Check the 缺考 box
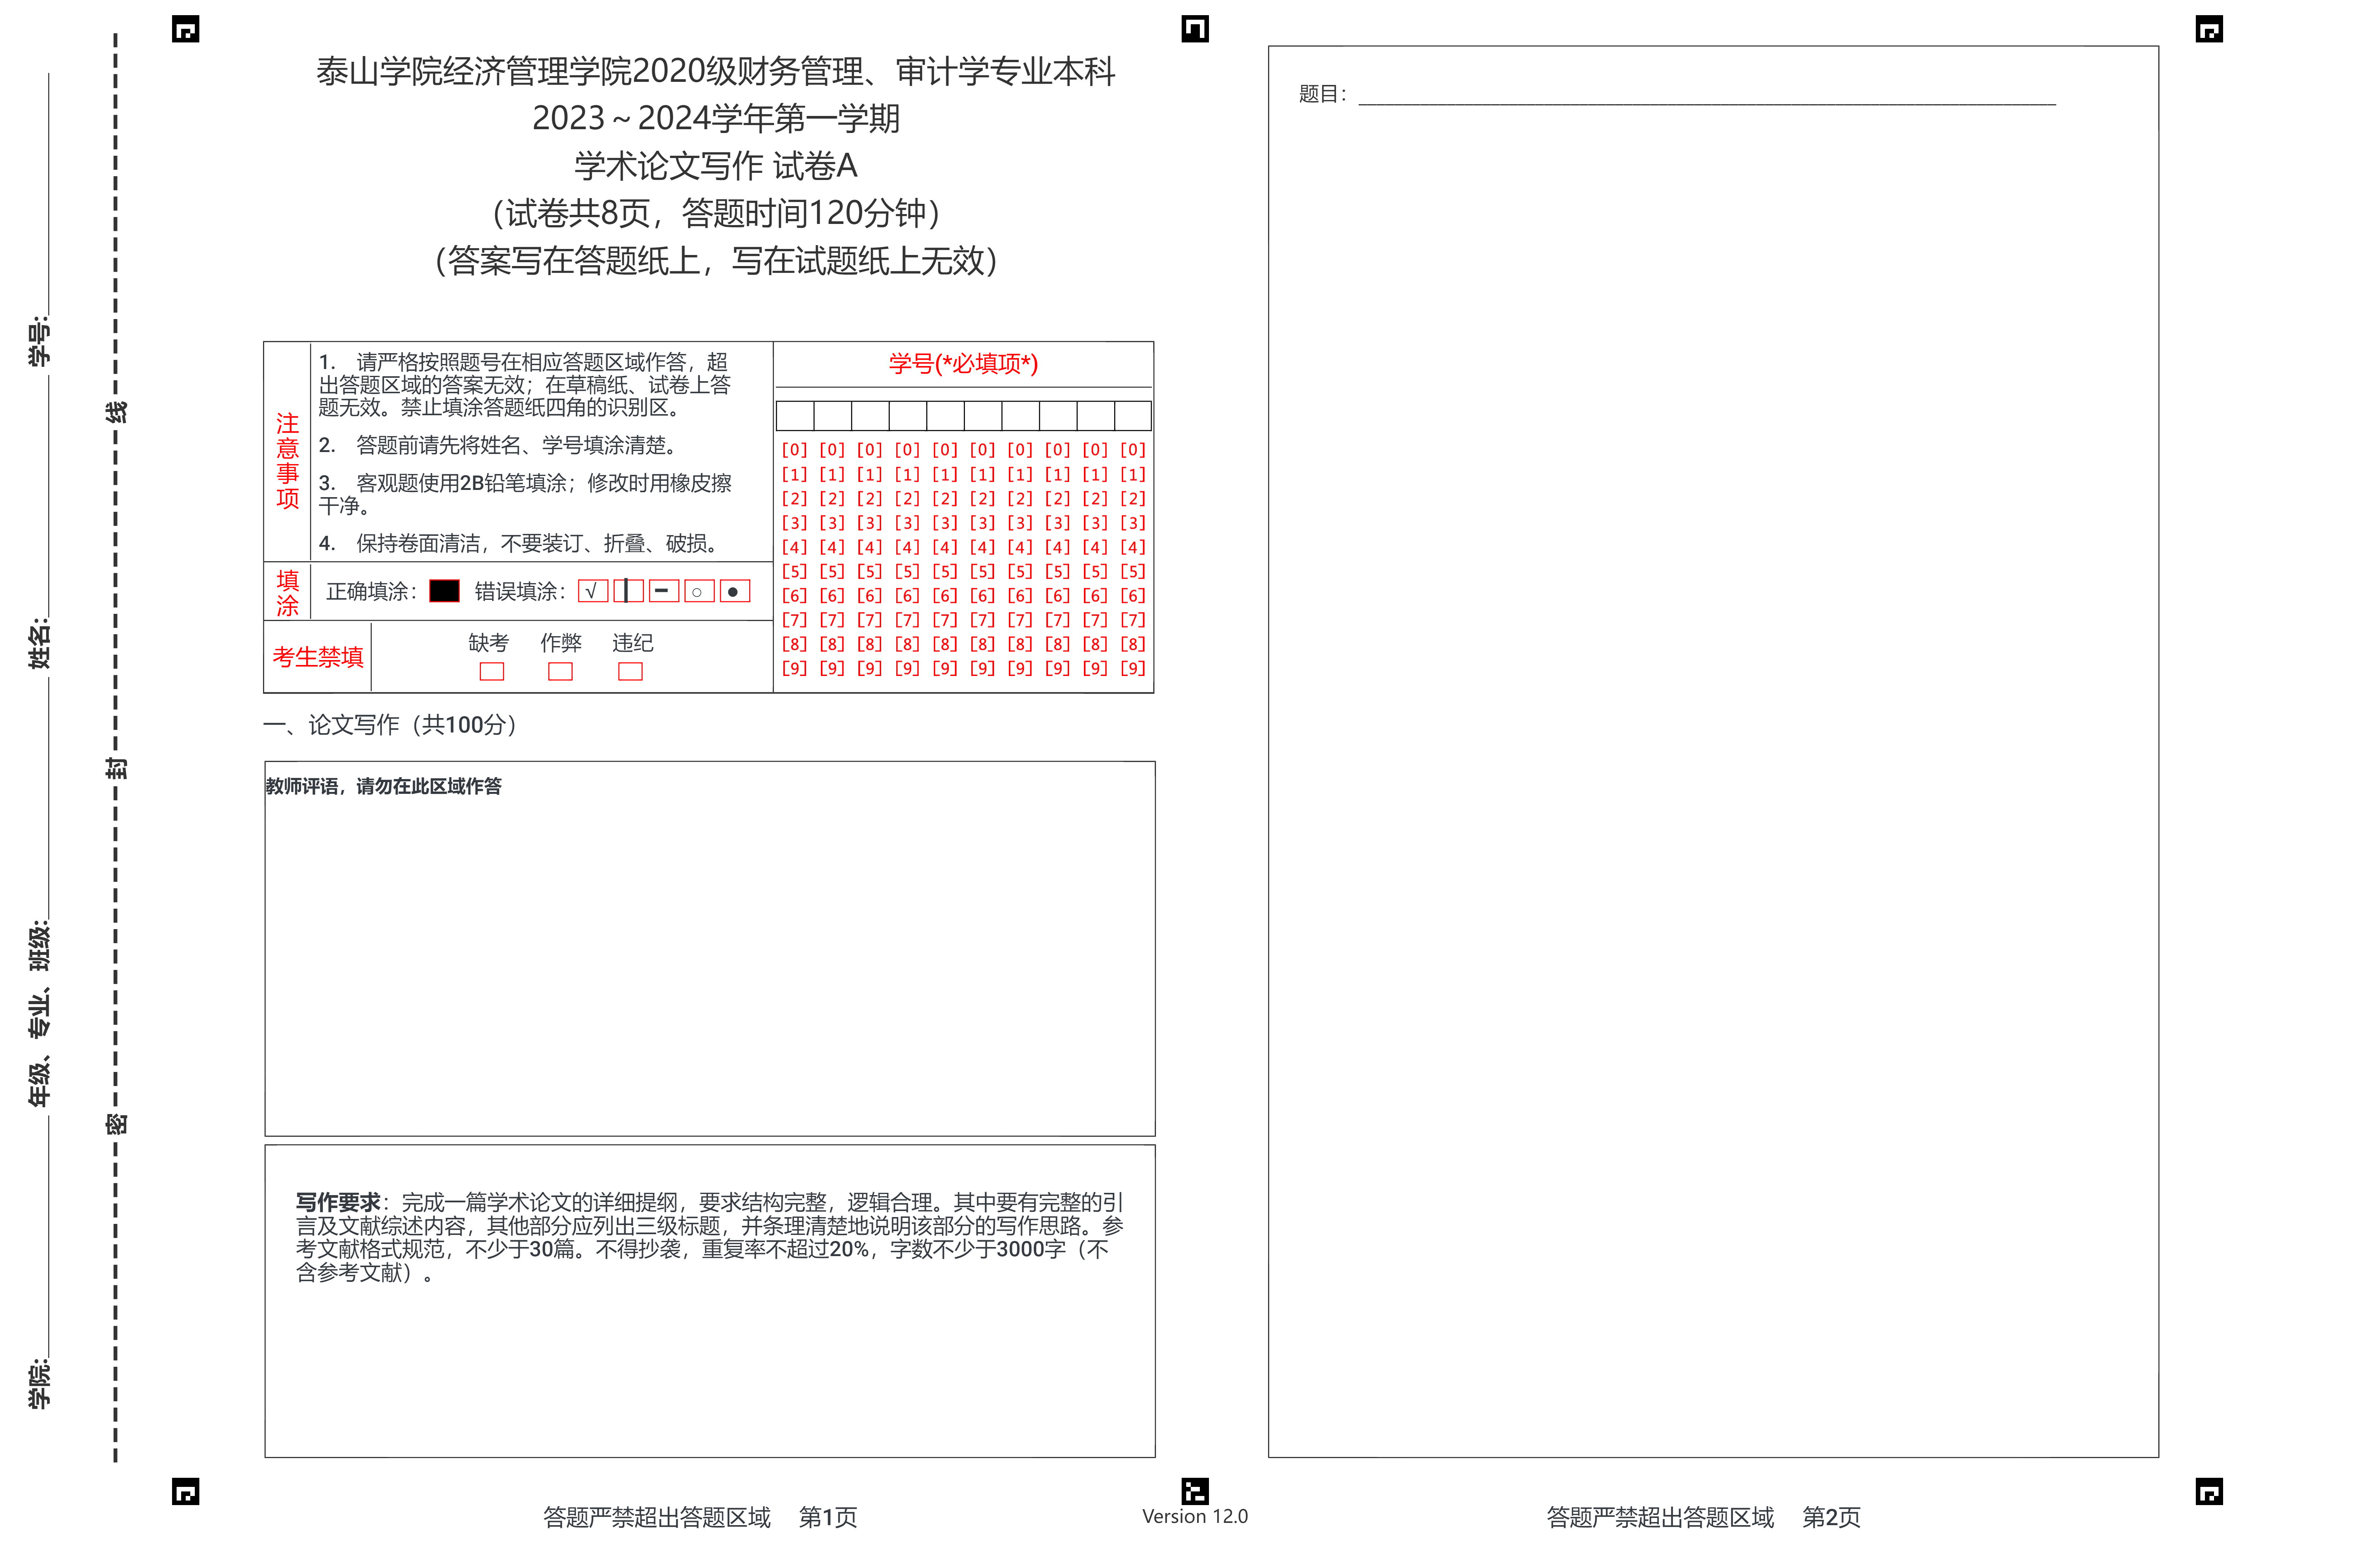This screenshot has width=2380, height=1546. (x=491, y=671)
